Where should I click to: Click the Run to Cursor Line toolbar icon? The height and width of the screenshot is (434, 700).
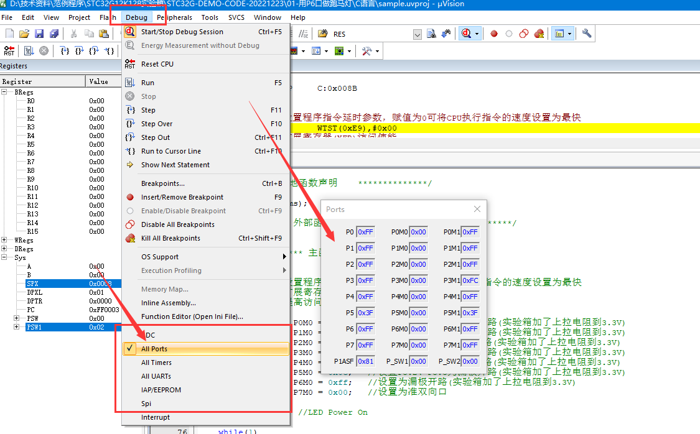[x=109, y=51]
